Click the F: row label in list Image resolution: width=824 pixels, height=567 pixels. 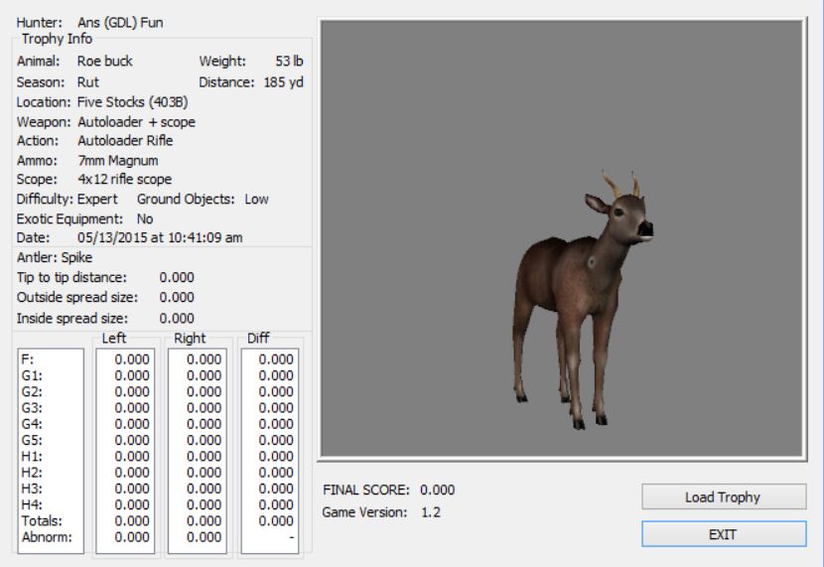(x=26, y=359)
